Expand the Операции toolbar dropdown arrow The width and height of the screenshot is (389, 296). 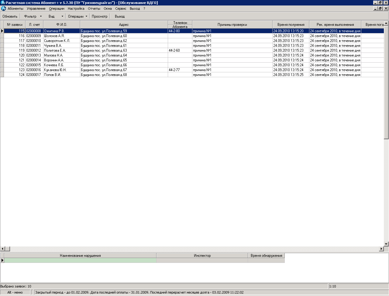coord(86,16)
